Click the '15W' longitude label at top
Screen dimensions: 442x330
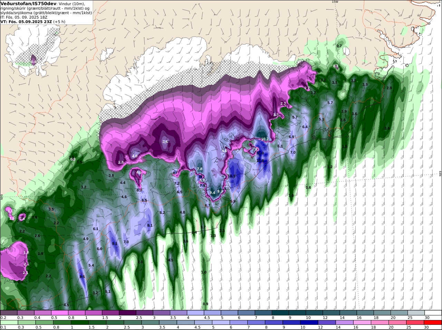click(335, 2)
